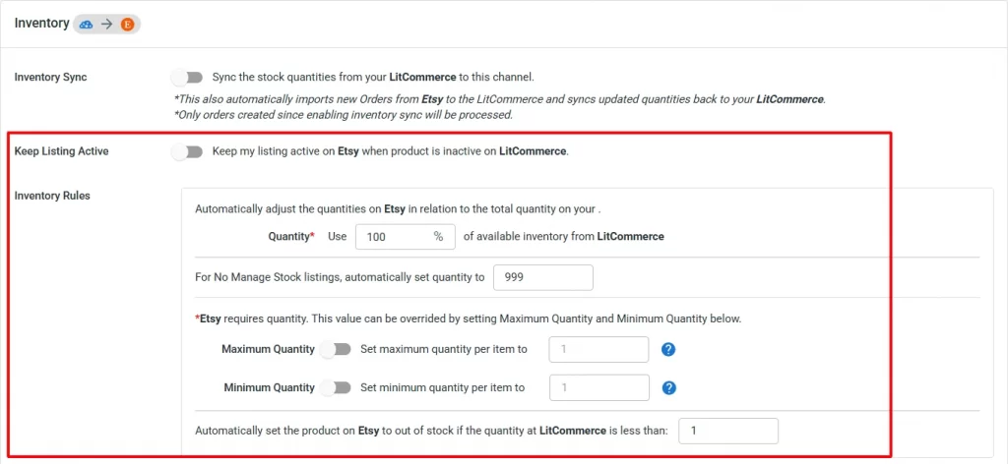Image resolution: width=1008 pixels, height=464 pixels.
Task: Click the "Inventory Sync" label
Action: pyautogui.click(x=51, y=78)
